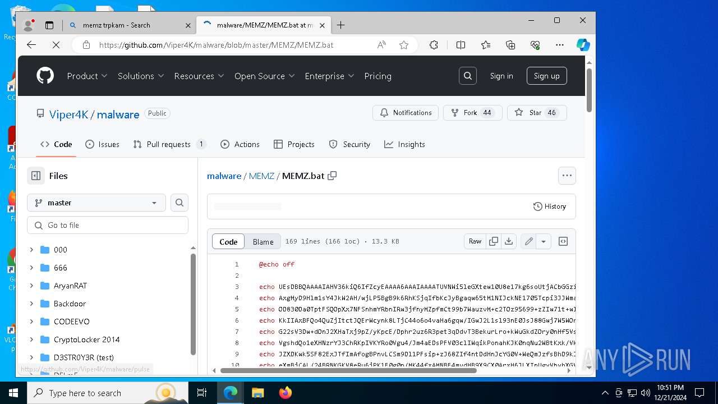The image size is (718, 404).
Task: Open the Open Source menu dropdown
Action: tap(265, 76)
